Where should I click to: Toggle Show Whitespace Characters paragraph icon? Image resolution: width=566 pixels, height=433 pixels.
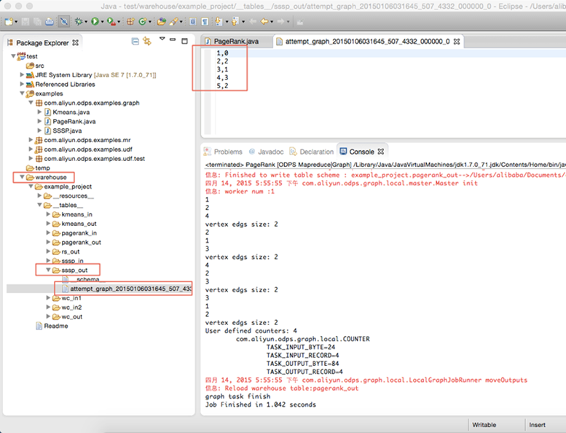[x=205, y=22]
